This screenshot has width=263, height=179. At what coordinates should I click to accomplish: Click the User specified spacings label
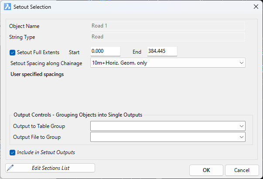[37, 74]
